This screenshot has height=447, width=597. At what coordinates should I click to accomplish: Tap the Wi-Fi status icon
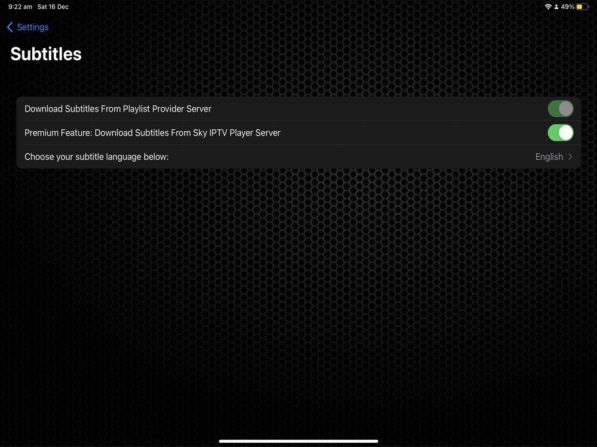coord(548,7)
